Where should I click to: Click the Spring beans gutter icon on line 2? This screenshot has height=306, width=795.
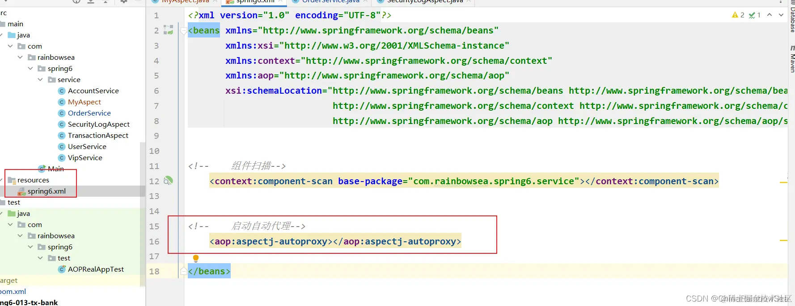tap(168, 30)
